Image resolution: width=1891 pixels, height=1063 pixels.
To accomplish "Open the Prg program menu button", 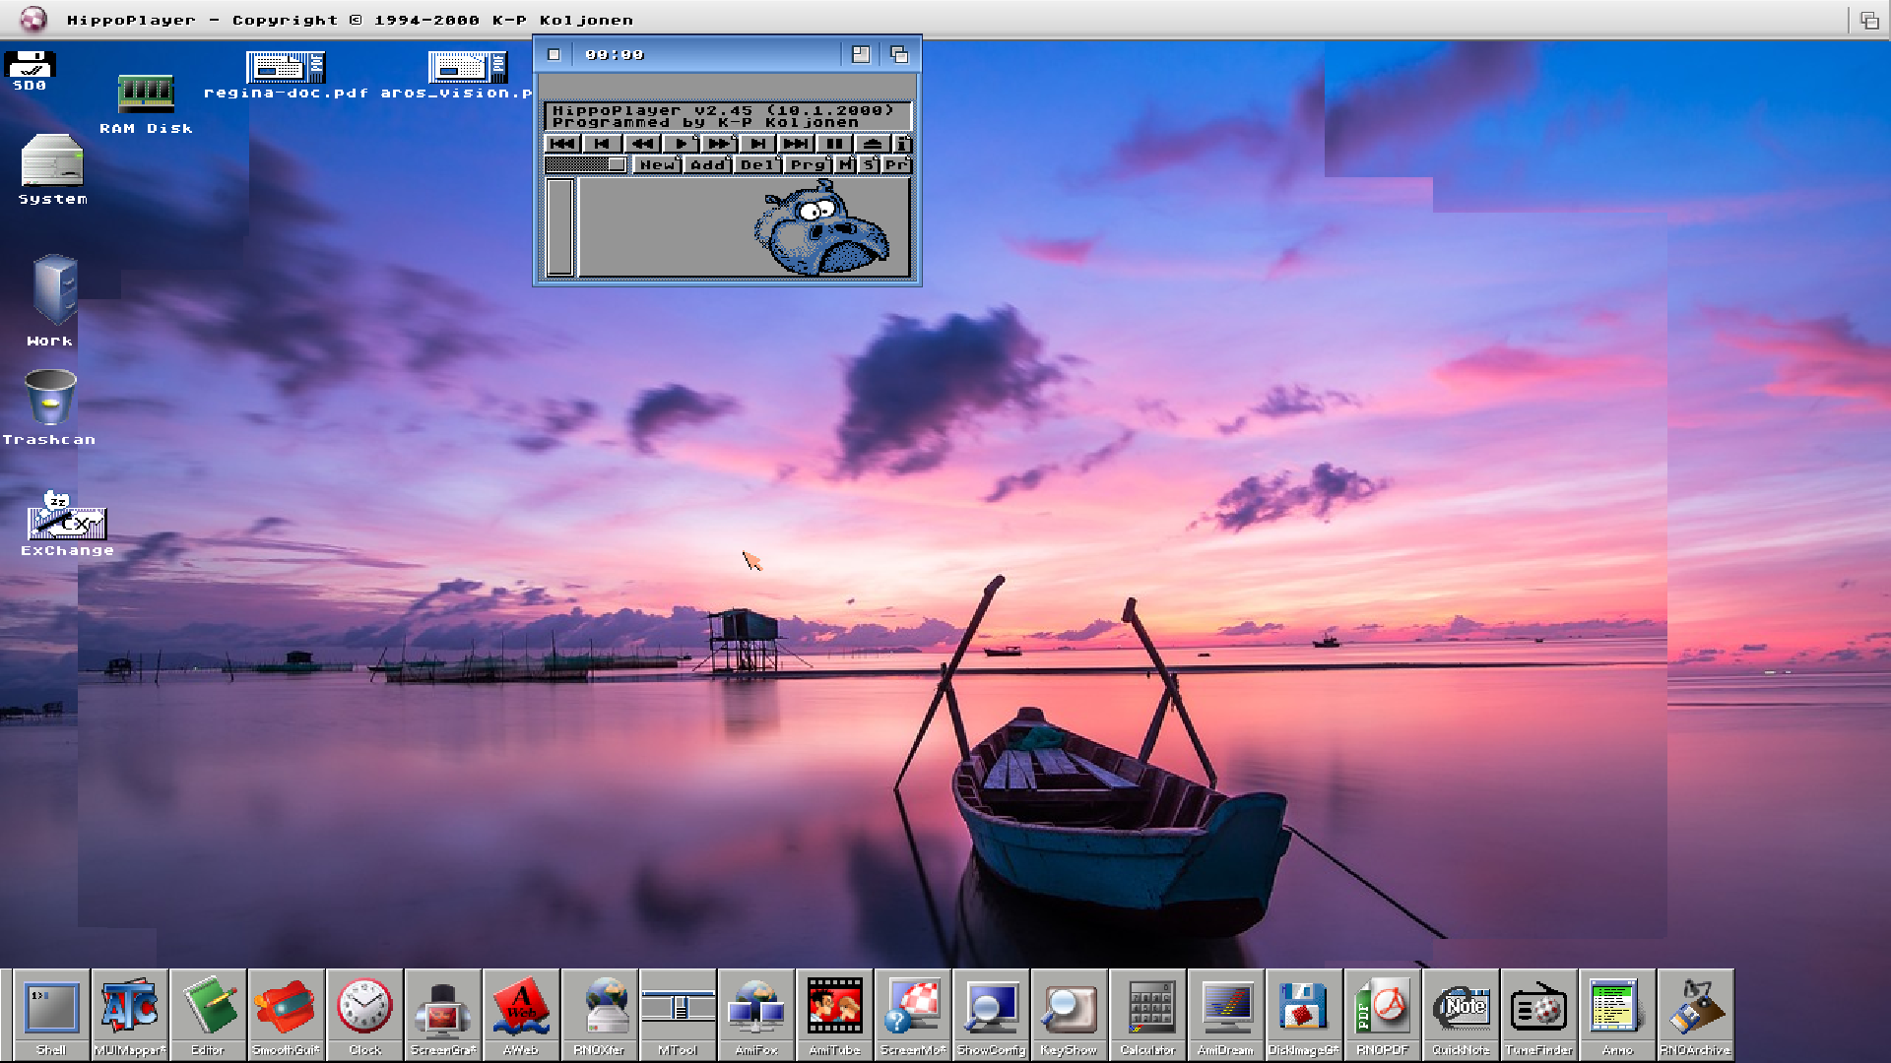I will 808,165.
